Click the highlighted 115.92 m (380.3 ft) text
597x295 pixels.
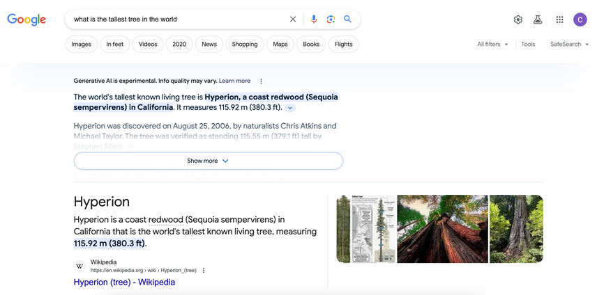click(109, 244)
